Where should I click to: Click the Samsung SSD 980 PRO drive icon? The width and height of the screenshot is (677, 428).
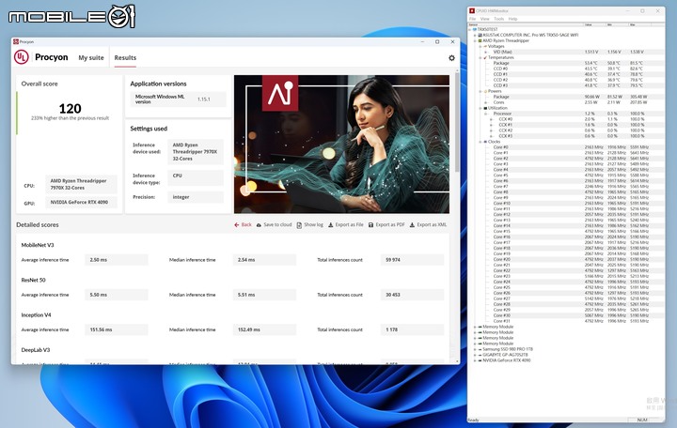(x=480, y=349)
